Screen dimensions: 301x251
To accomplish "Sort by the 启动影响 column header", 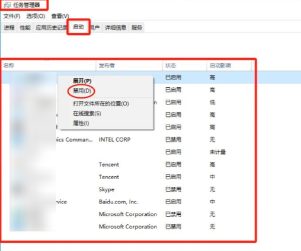I will [x=229, y=65].
